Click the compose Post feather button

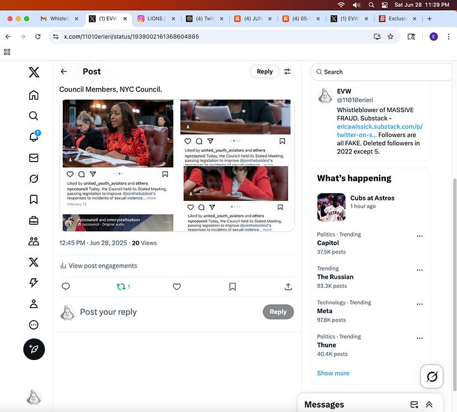34,349
